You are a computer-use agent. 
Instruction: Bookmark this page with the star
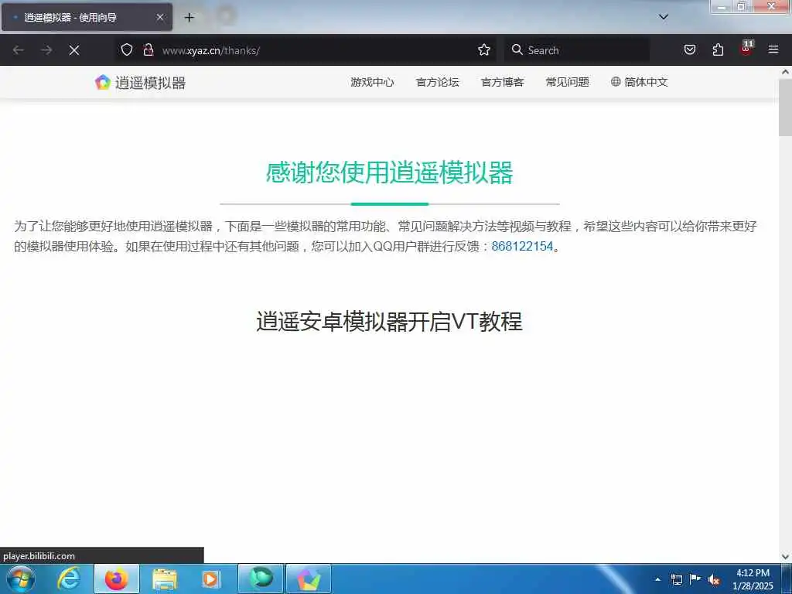point(484,49)
